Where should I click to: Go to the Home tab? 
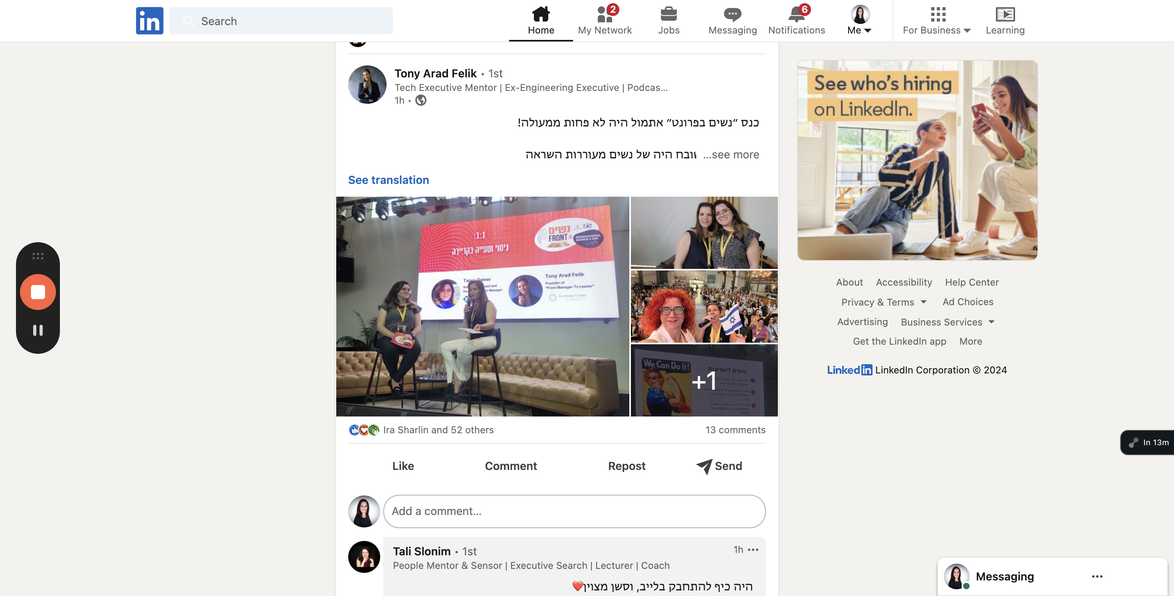pyautogui.click(x=541, y=20)
